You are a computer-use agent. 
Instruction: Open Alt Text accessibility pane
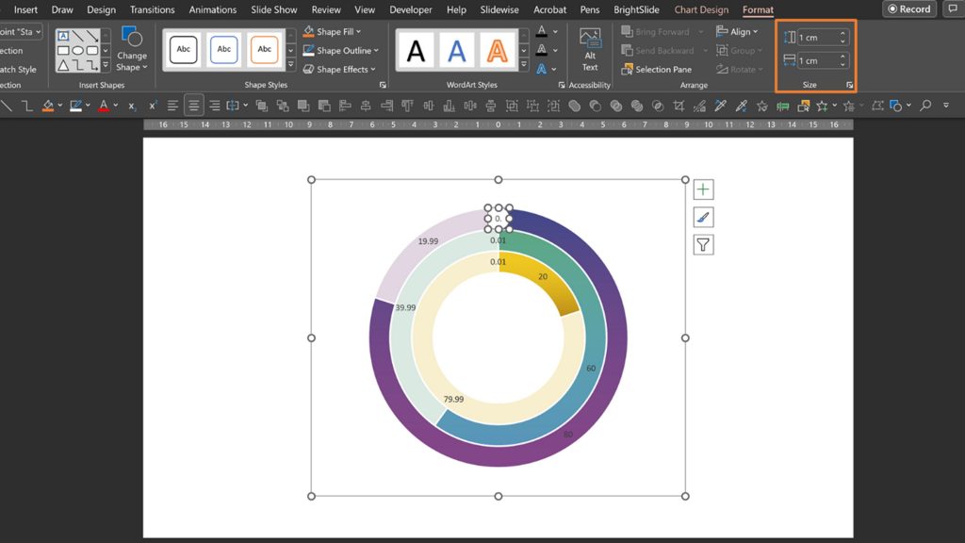pyautogui.click(x=590, y=51)
